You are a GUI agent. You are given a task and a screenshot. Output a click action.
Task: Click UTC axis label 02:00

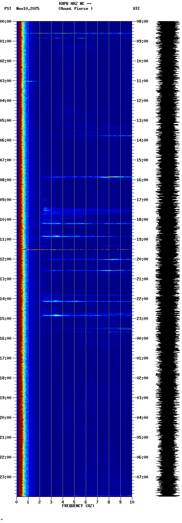[x=142, y=378]
